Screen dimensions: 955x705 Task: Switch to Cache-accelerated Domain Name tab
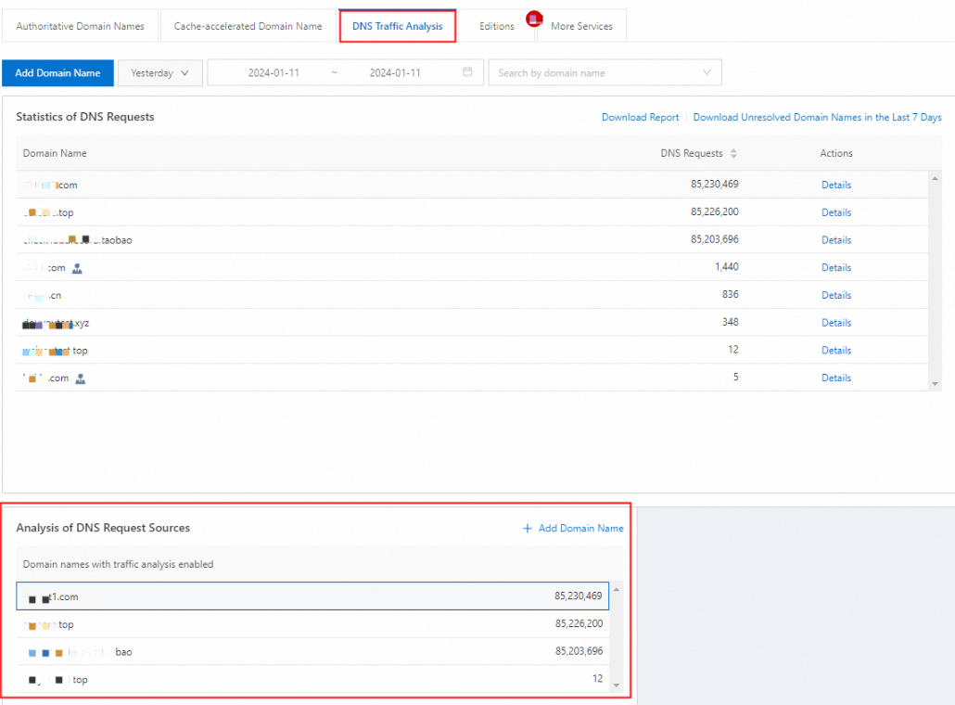[248, 26]
